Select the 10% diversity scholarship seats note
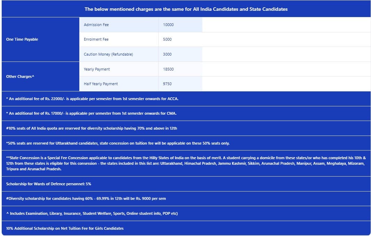This screenshot has width=371, height=236. click(x=91, y=128)
